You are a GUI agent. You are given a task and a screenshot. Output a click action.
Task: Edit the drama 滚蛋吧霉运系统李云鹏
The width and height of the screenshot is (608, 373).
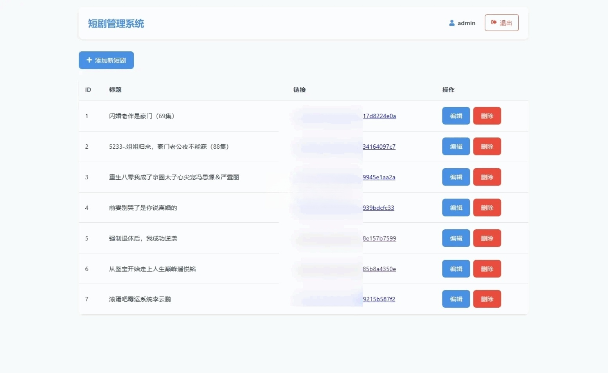[x=456, y=299]
